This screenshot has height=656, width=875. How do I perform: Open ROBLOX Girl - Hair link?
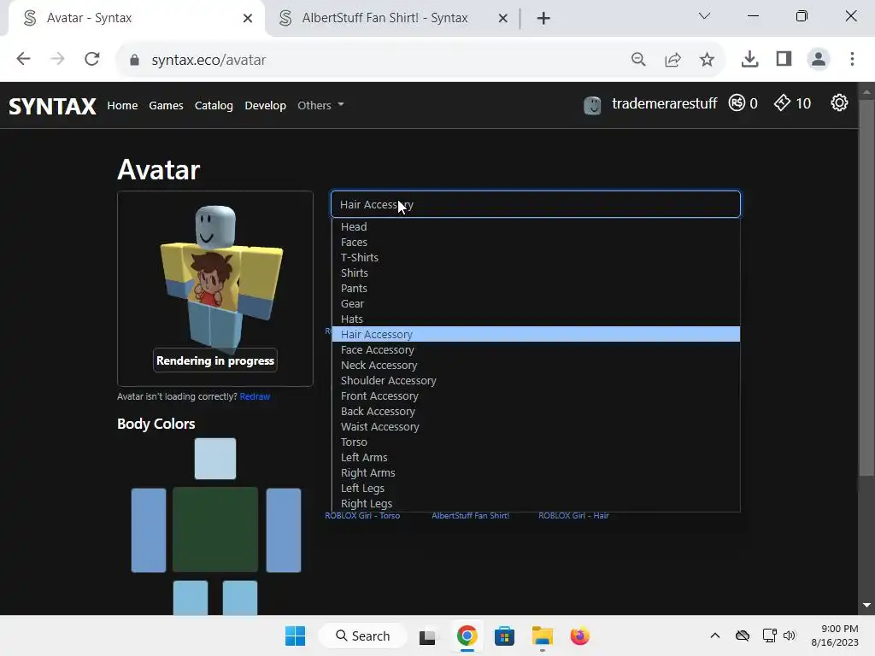point(573,516)
